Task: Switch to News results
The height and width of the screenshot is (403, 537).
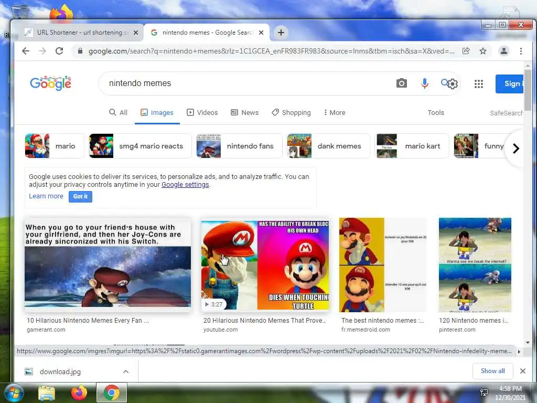Action: pos(244,112)
